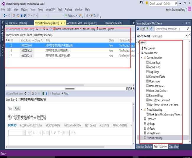Click the Team Explorer back navigation icon
The image size is (192, 158).
coord(138,29)
